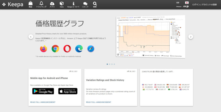
Task: Click the Indian flag beside 117,713,715
Action: click(x=144, y=89)
